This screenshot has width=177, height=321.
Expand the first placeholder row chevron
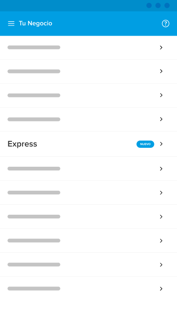[x=161, y=48]
